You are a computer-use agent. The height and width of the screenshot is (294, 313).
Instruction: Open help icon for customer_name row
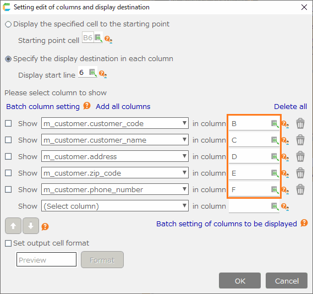285,141
